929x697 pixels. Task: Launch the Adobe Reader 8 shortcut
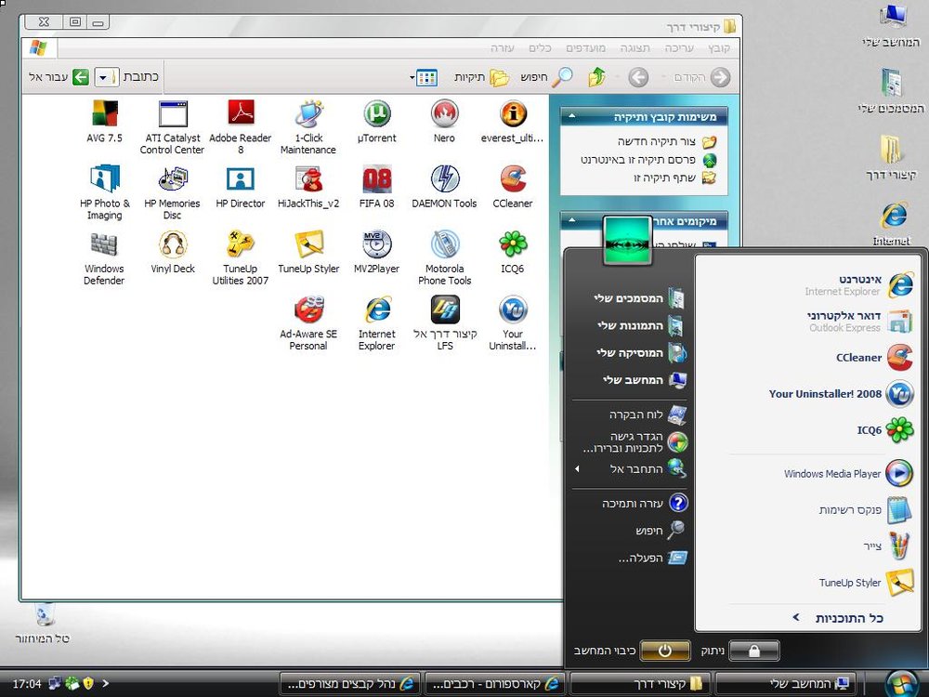pos(241,126)
